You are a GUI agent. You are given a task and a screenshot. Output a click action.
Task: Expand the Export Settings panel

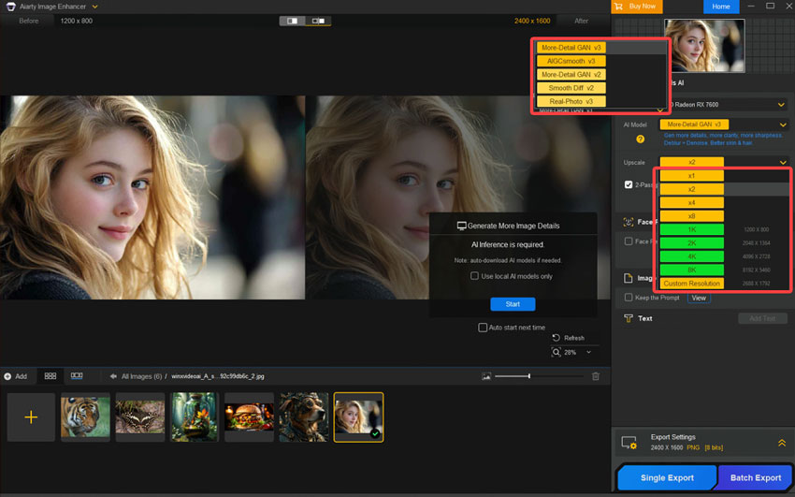click(x=781, y=443)
